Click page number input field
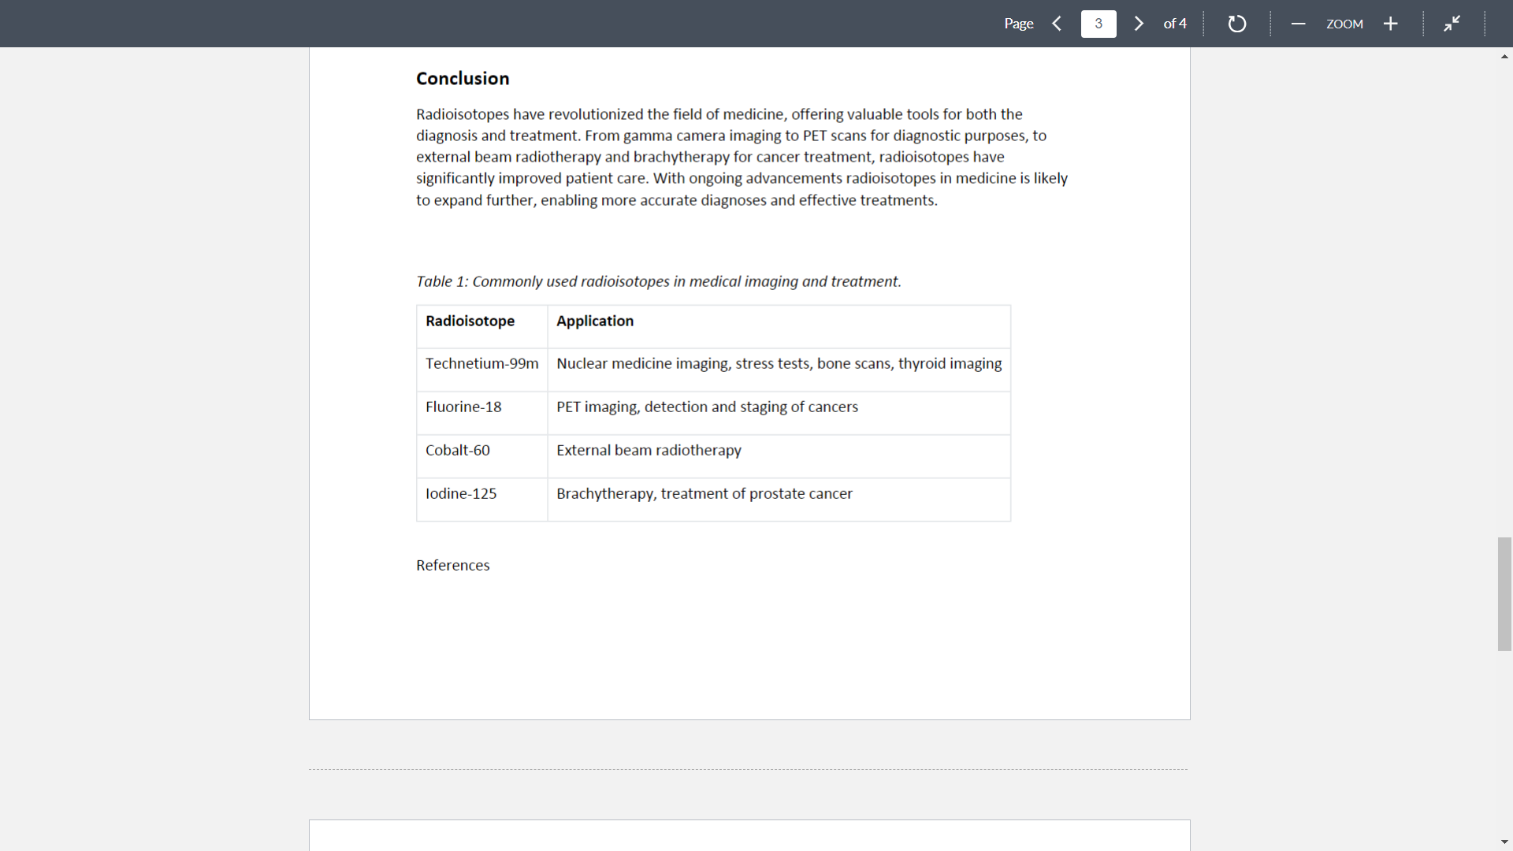Viewport: 1513px width, 851px height. (x=1099, y=24)
